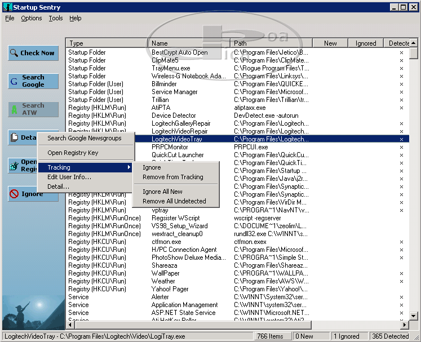Select the Yahoo! Pager list row
421x342 pixels.
[x=170, y=289]
